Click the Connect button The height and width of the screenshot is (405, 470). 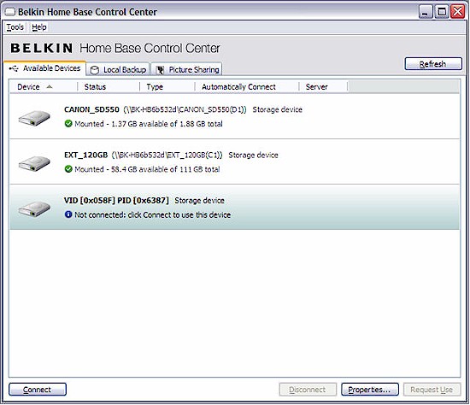[37, 390]
